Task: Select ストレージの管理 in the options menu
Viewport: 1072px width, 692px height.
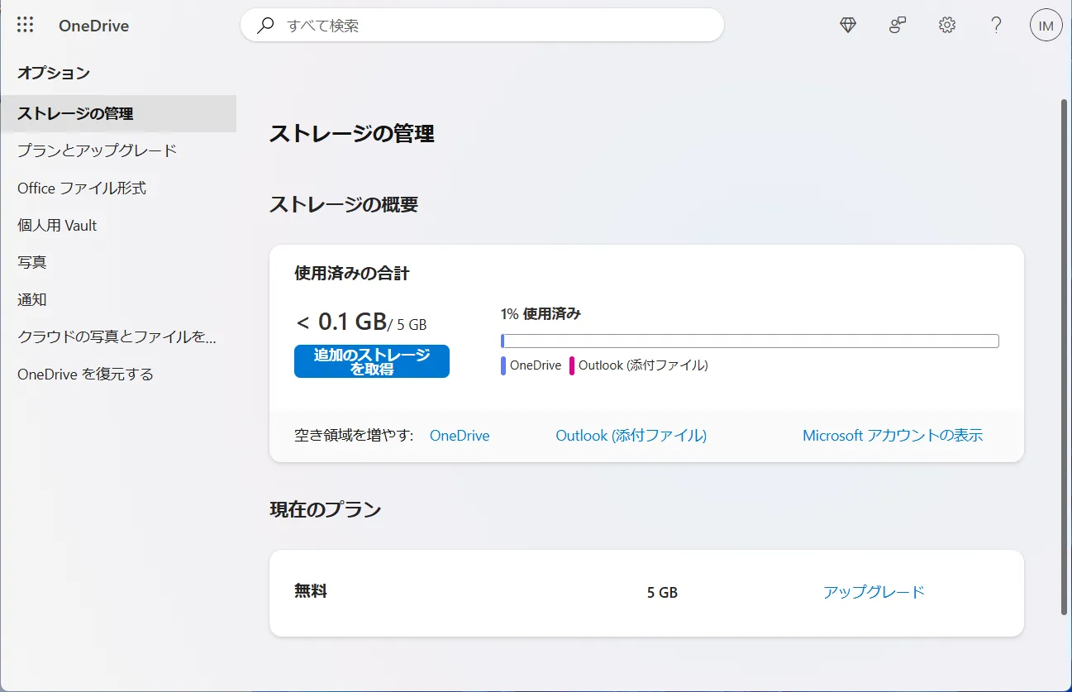Action: click(118, 113)
